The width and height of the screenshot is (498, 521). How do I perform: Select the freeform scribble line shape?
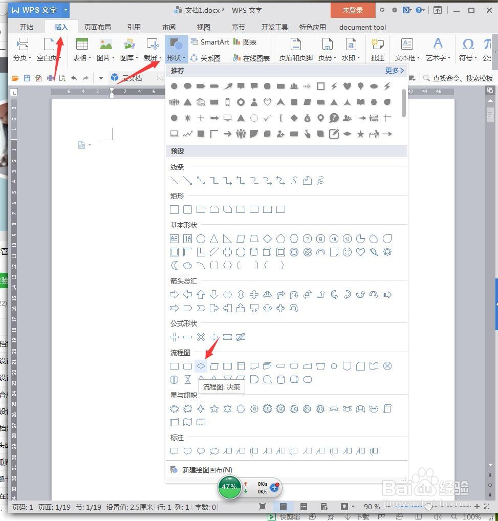pyautogui.click(x=320, y=181)
